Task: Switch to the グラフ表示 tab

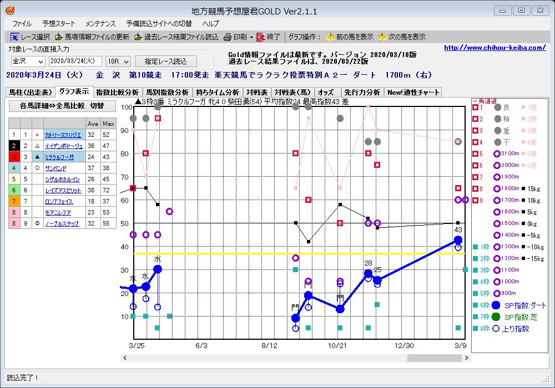Action: [74, 91]
